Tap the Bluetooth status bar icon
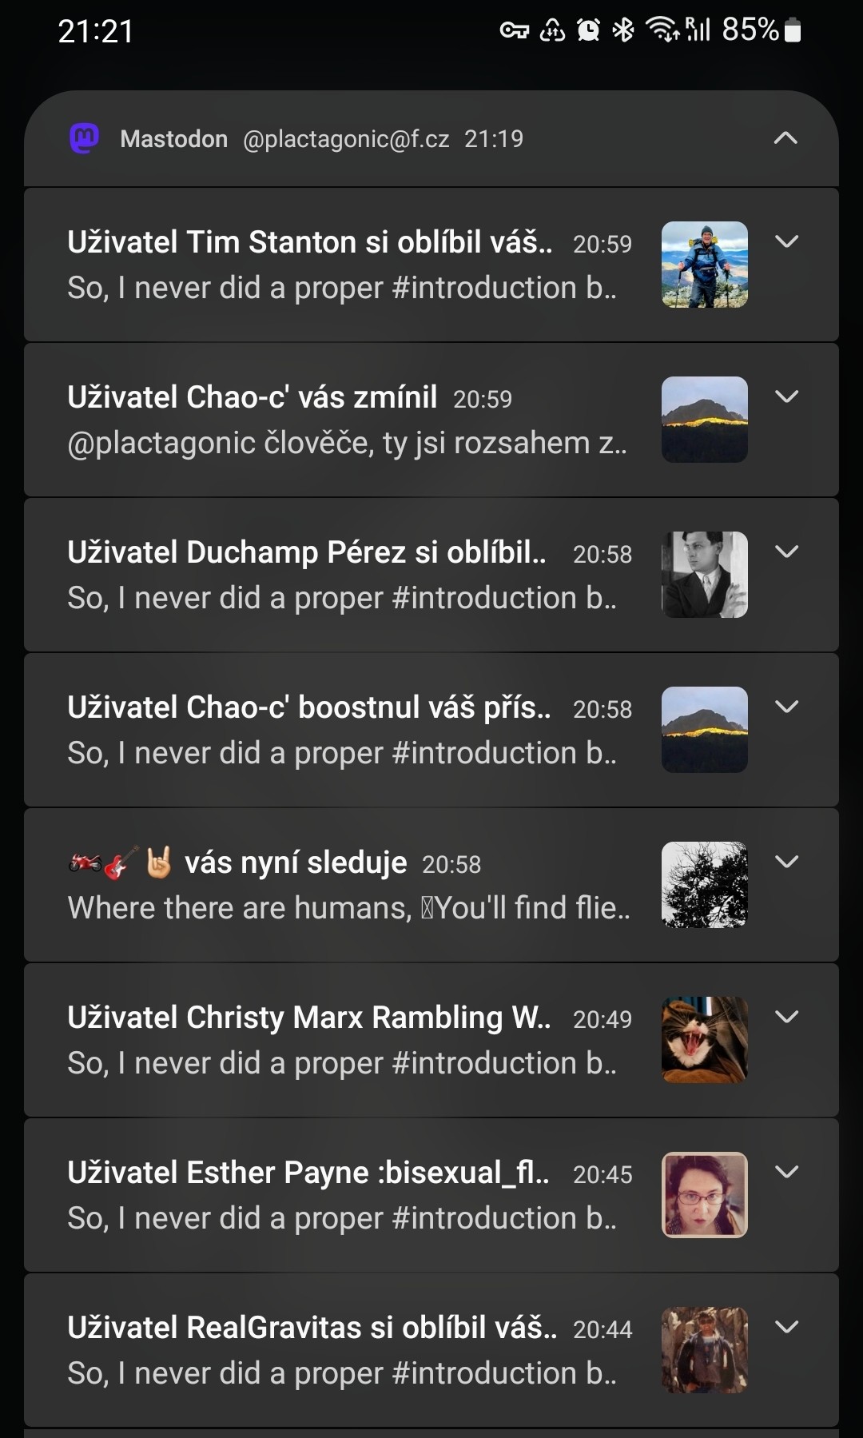Image resolution: width=863 pixels, height=1438 pixels. pos(622,30)
